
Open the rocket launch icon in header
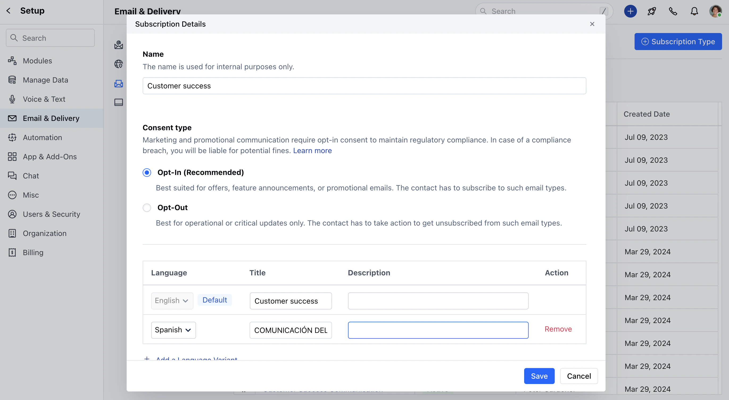point(652,11)
